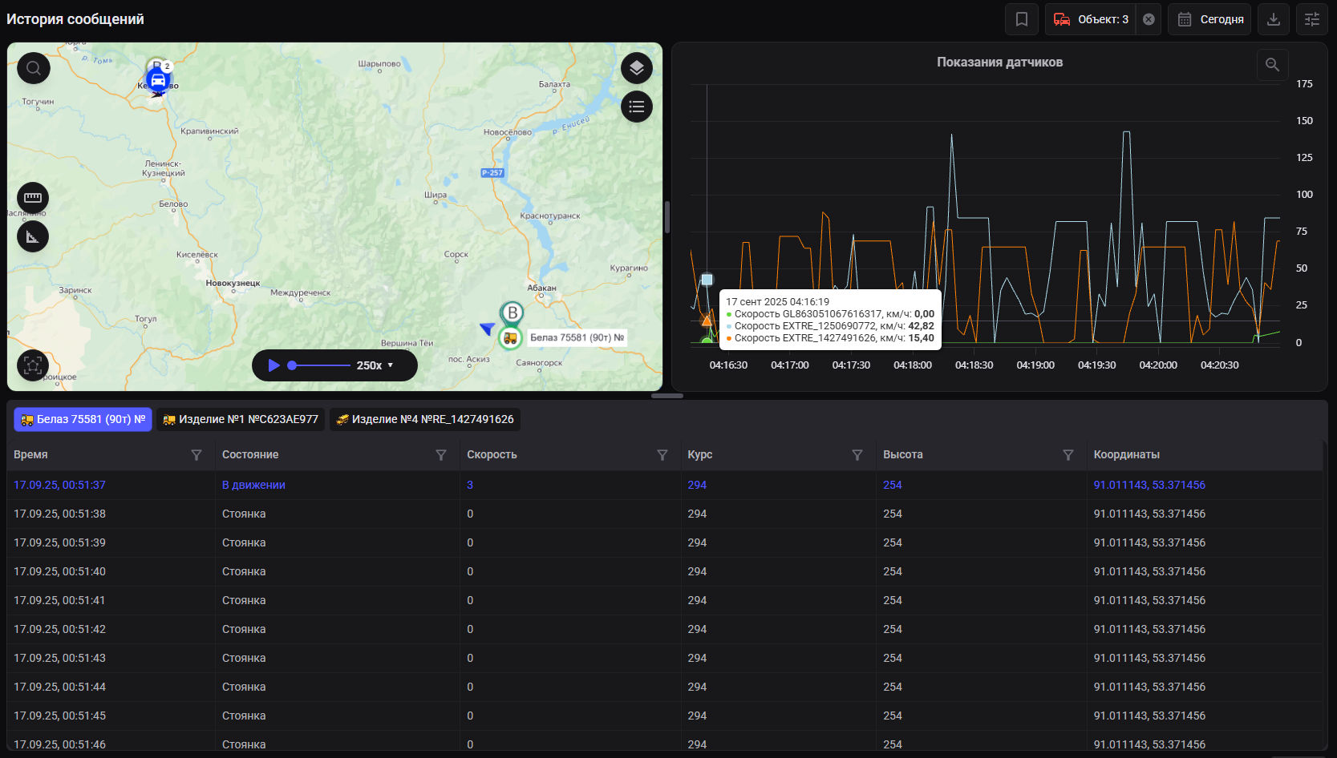Open the map search tool
This screenshot has width=1337, height=758.
(34, 68)
